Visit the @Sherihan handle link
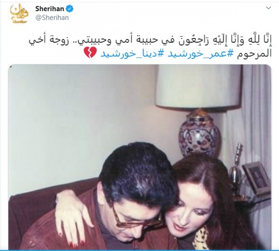This screenshot has width=279, height=251. (52, 18)
